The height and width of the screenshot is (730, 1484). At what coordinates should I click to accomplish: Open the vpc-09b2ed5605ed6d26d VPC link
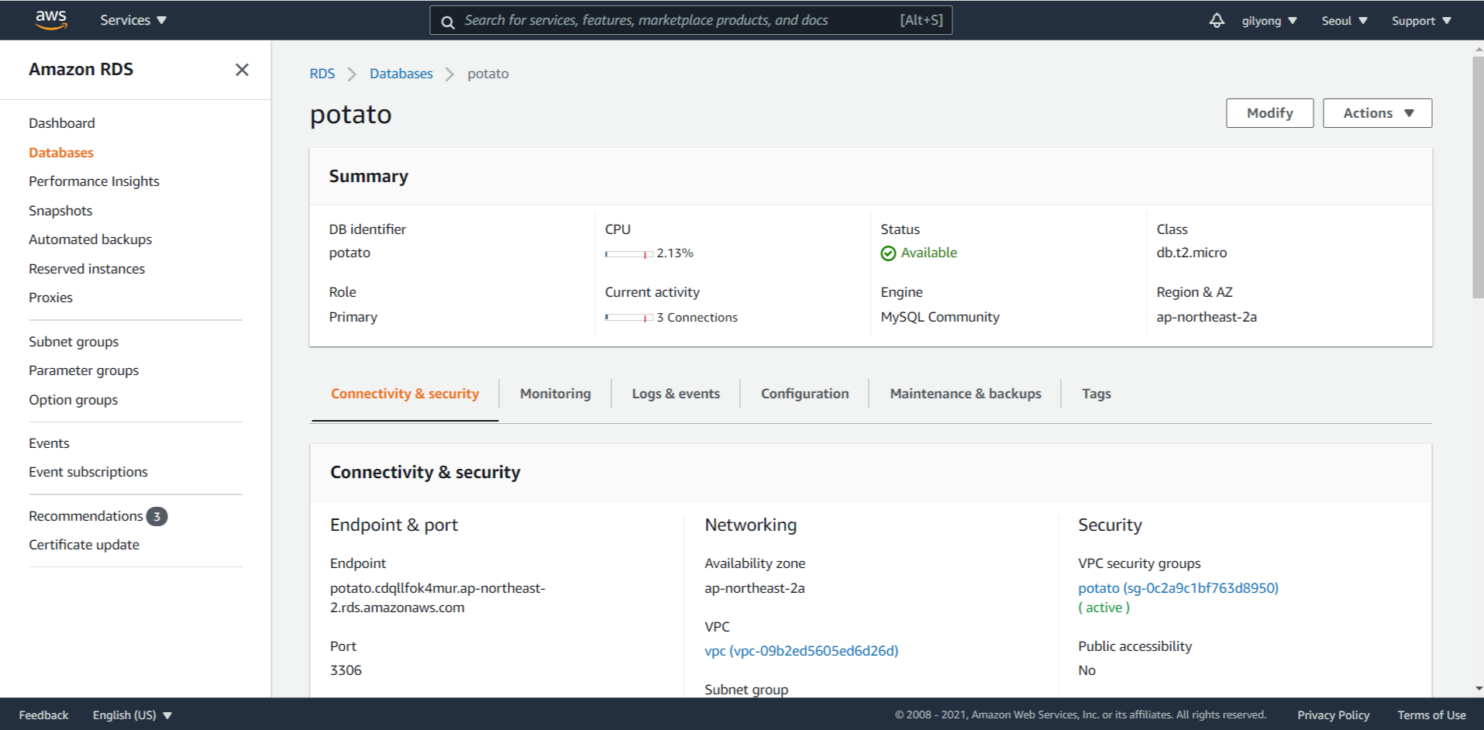point(801,651)
